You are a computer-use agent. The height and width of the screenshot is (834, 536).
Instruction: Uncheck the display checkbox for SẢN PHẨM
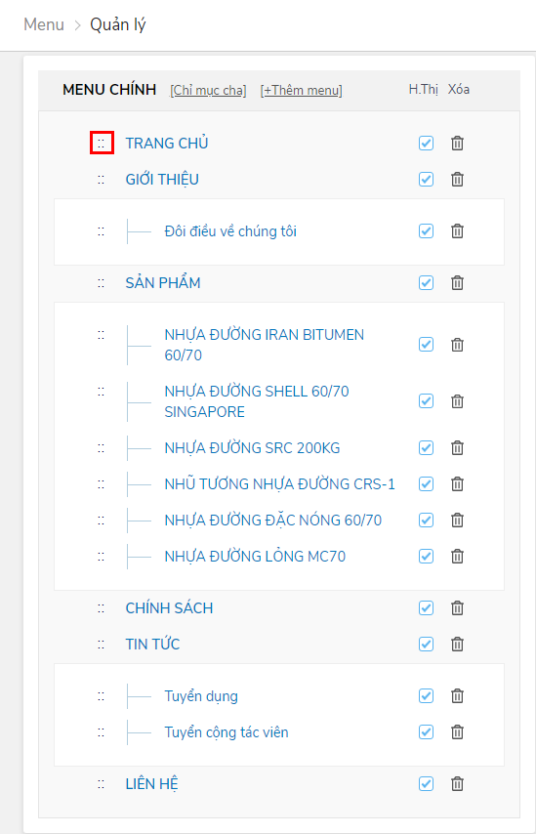426,283
